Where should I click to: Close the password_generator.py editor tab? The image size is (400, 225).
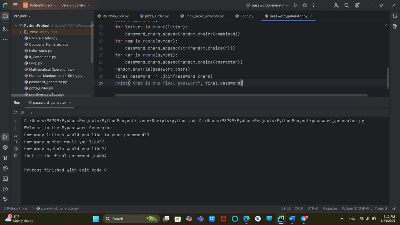pyautogui.click(x=311, y=16)
